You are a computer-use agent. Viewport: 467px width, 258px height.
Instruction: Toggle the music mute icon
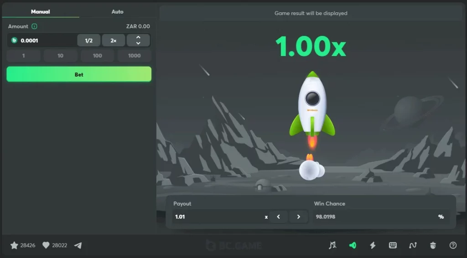332,245
